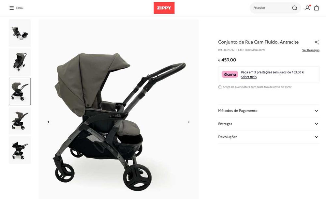Click the Zippy logo

coord(164,8)
